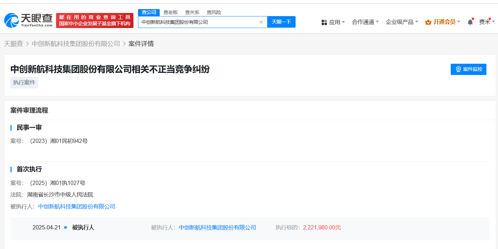Viewport: 498px width, 249px height.
Task: Click the 案件监控 button
Action: [x=469, y=69]
